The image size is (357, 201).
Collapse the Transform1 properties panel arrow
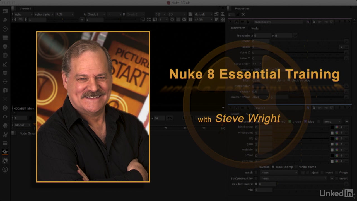point(230,22)
